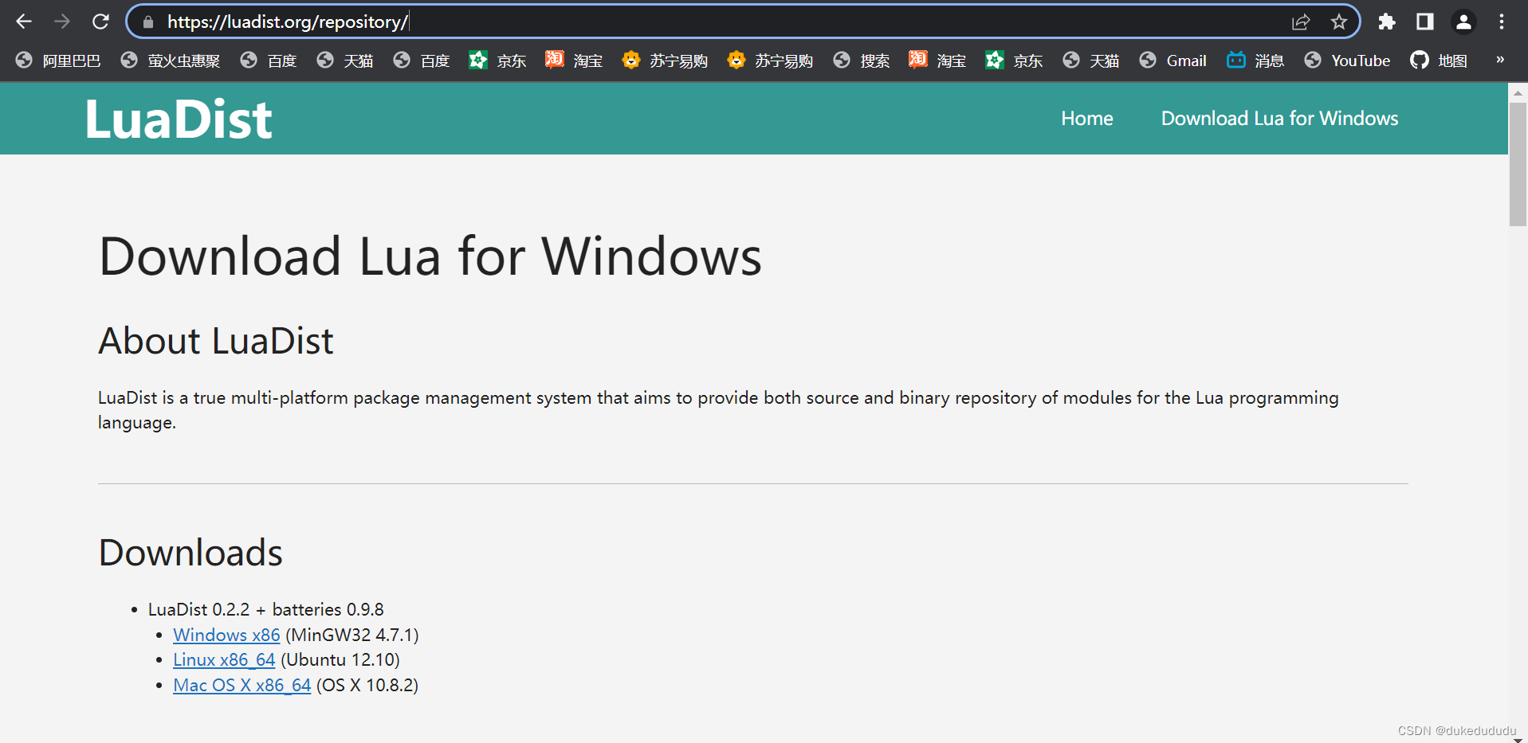Open the Home nav item

[x=1087, y=119]
